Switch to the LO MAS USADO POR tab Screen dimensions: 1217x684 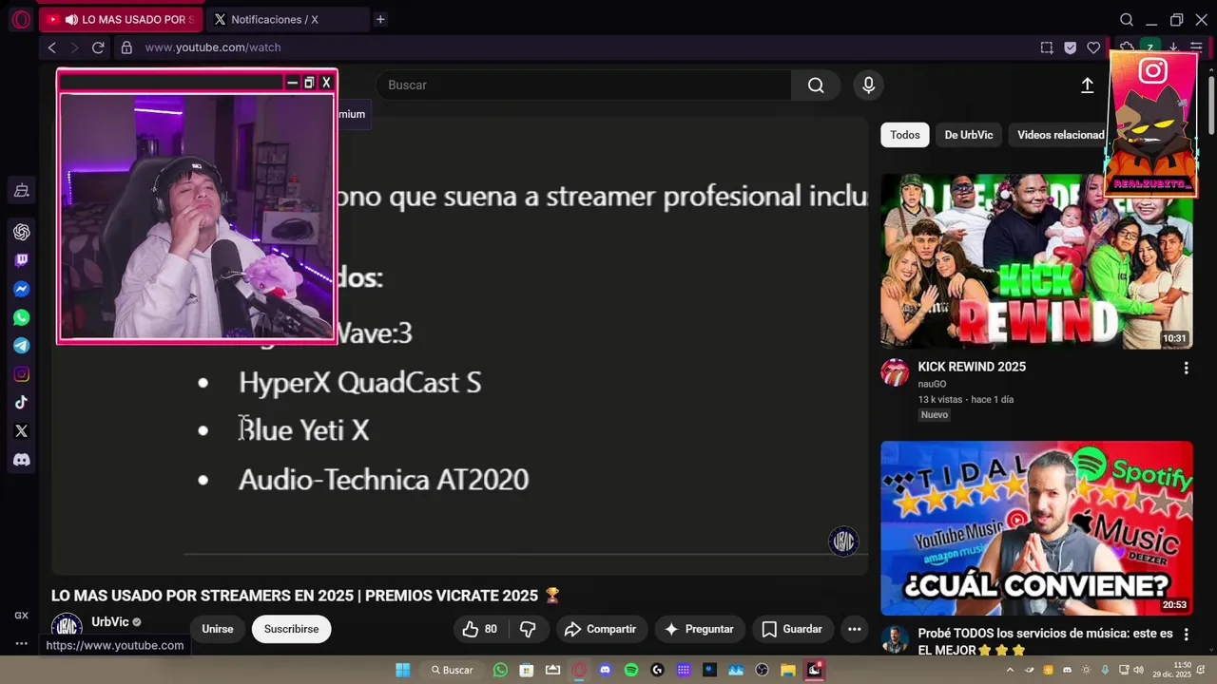point(121,19)
